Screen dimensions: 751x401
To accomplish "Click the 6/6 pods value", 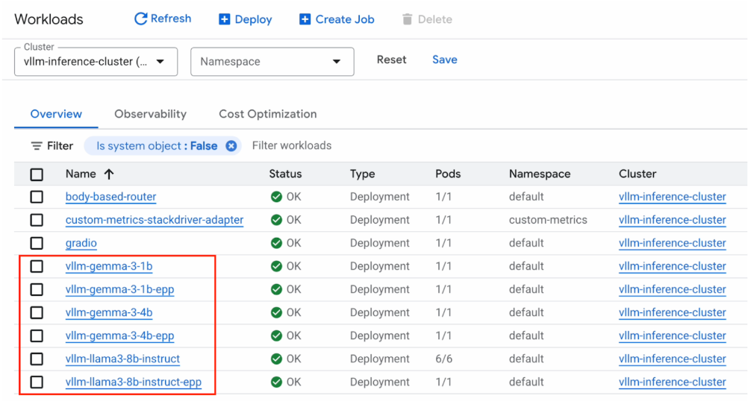I will coord(443,359).
